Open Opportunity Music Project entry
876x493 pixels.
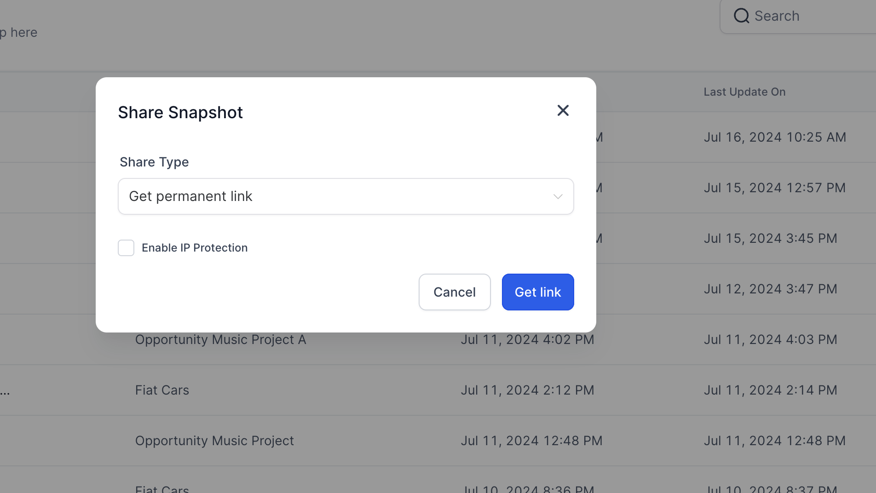pos(214,441)
